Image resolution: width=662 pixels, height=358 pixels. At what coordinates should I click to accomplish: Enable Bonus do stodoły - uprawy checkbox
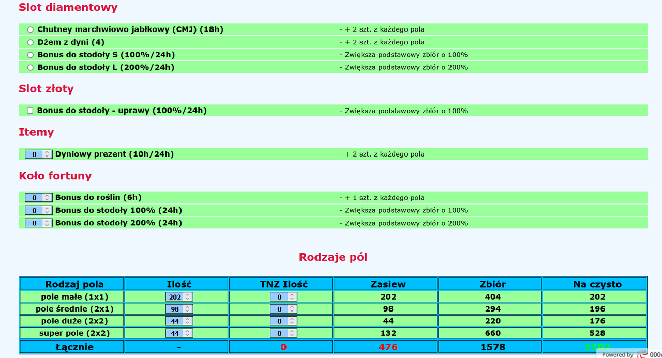click(30, 111)
